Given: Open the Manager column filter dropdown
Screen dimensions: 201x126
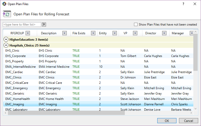Looking at the screenshot, I should tap(192, 33).
